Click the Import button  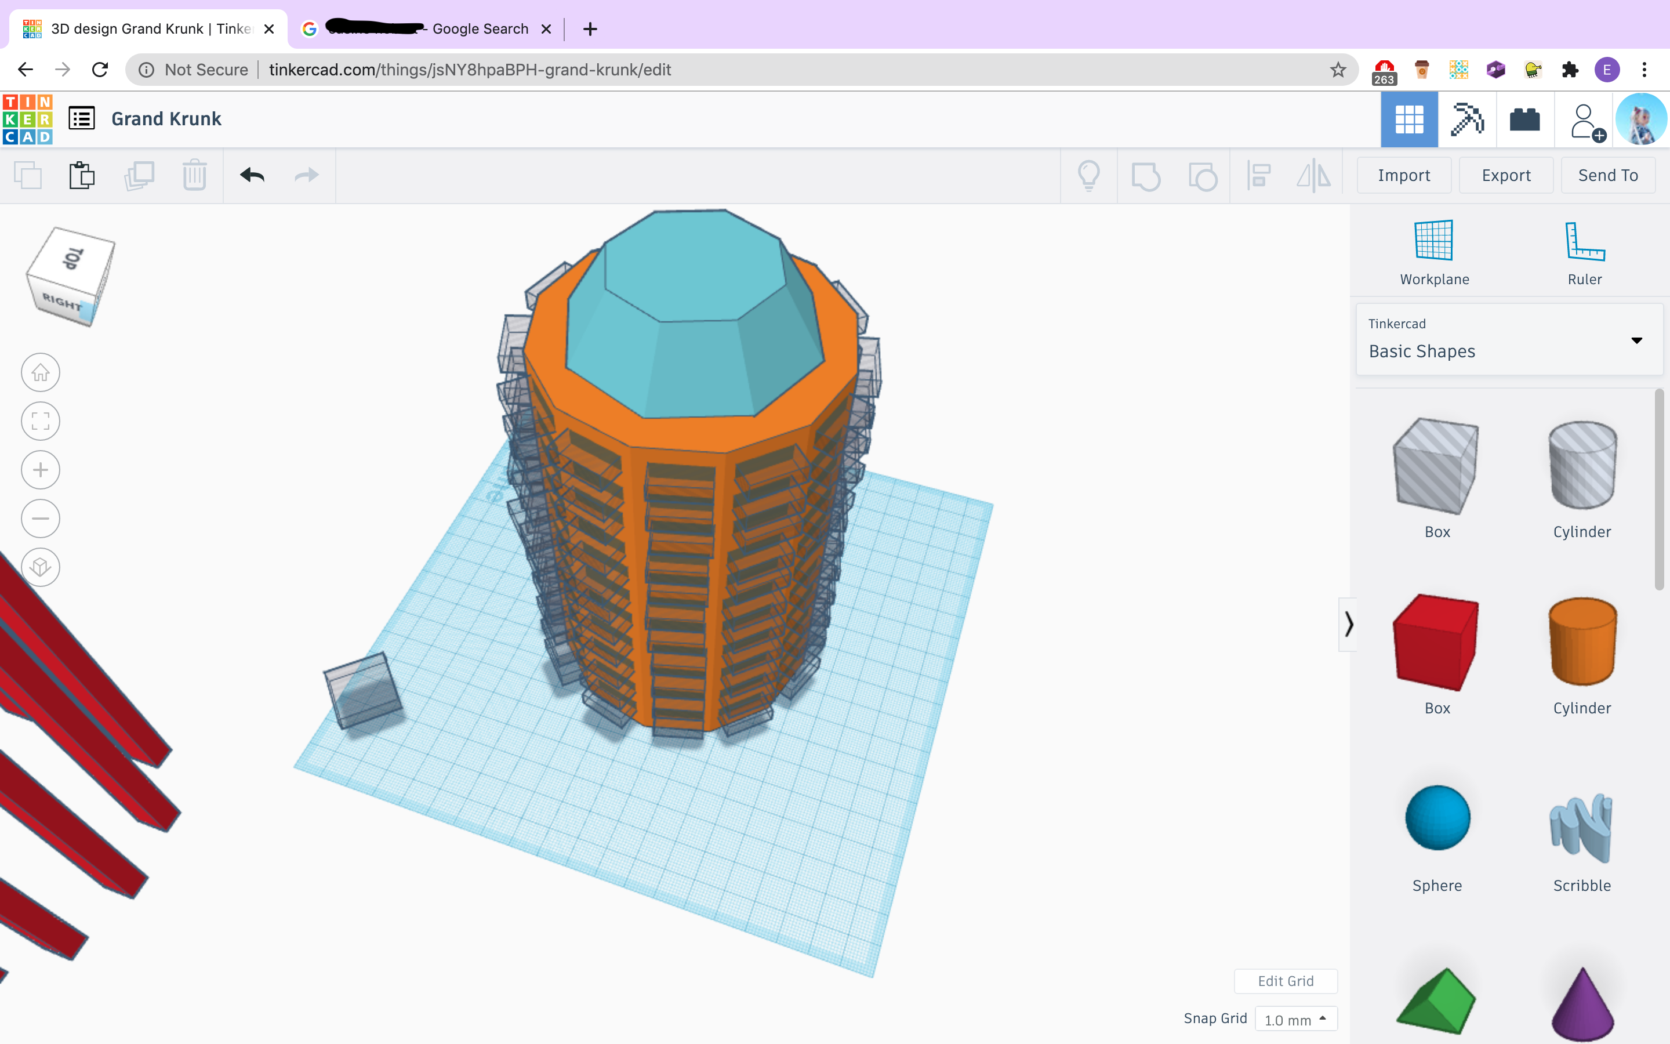click(1404, 175)
